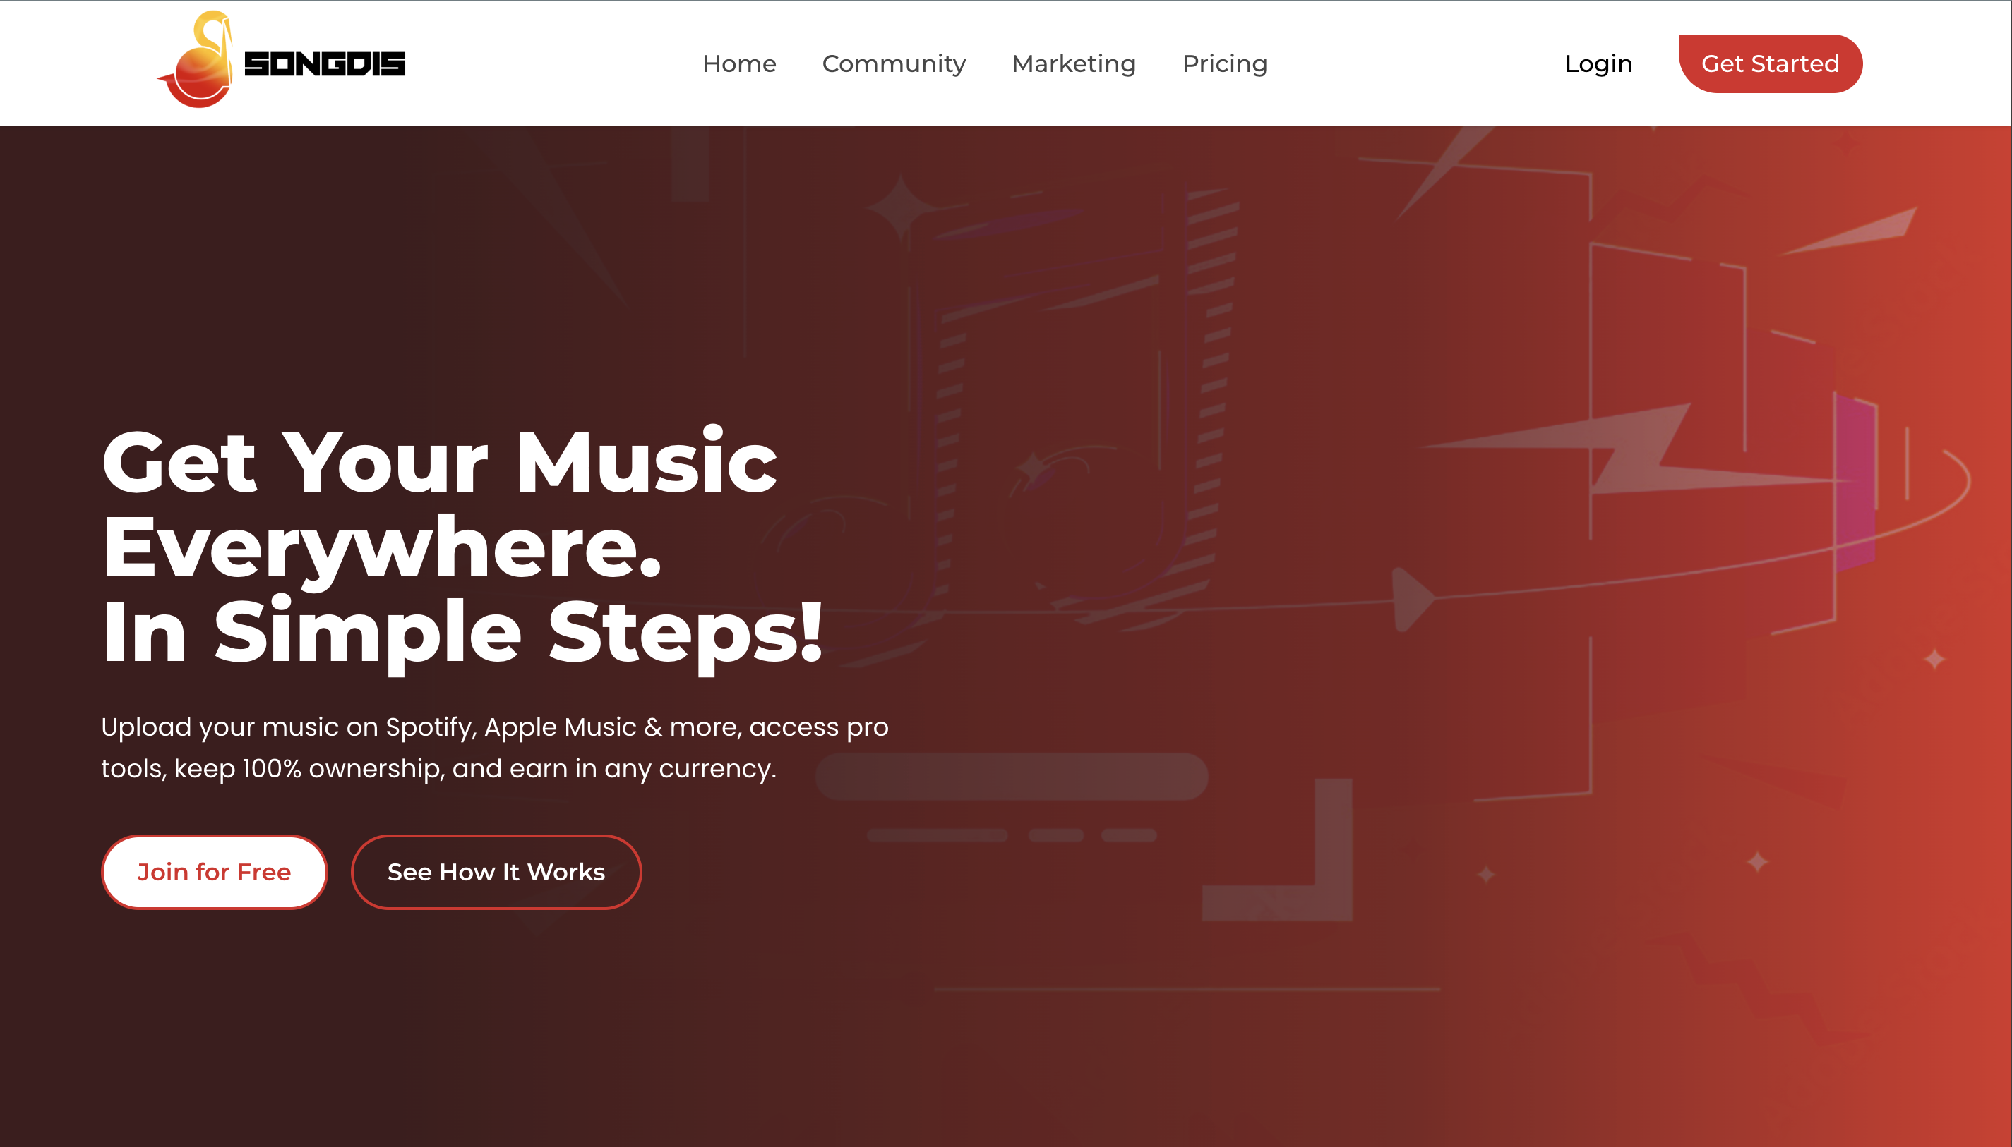This screenshot has width=2012, height=1147.
Task: Click the Songdis bird logo icon
Action: click(197, 60)
